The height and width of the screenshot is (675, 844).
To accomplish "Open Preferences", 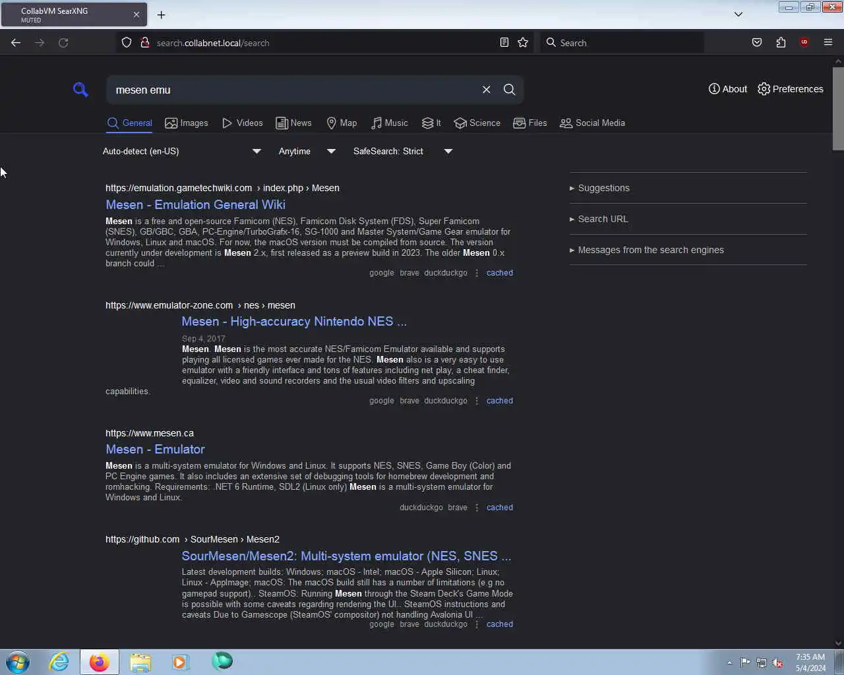I will click(x=791, y=89).
